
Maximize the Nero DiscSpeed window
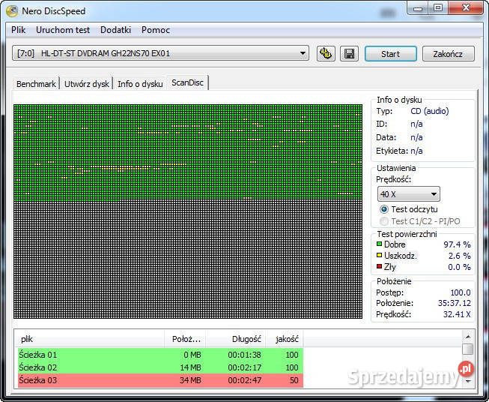click(437, 8)
